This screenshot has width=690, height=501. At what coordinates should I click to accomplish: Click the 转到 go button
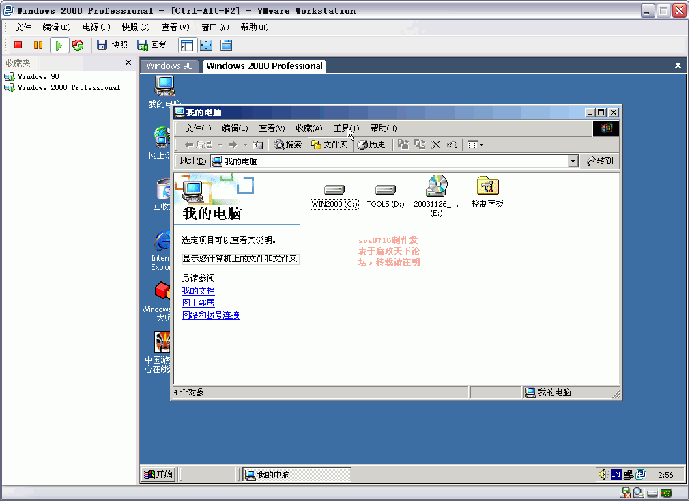pos(600,162)
